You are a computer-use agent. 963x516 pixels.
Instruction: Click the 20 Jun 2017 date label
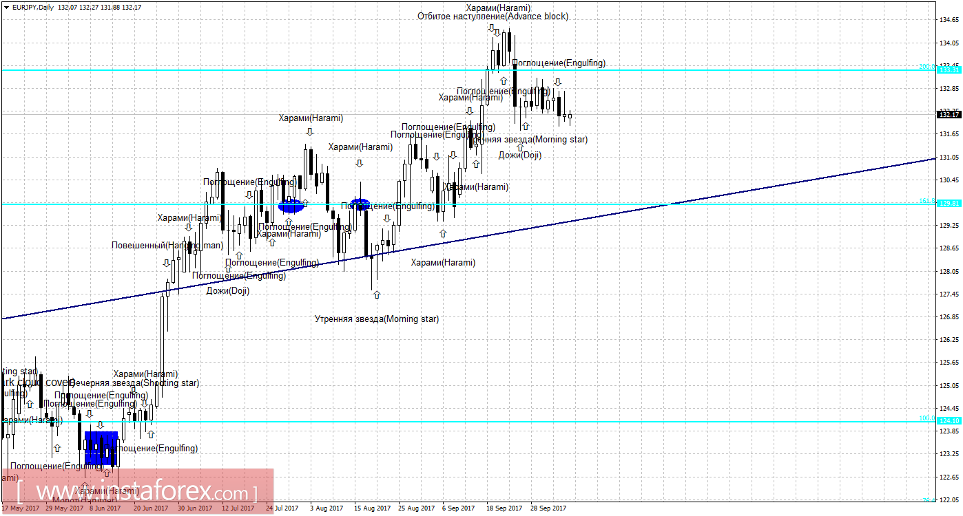point(152,508)
